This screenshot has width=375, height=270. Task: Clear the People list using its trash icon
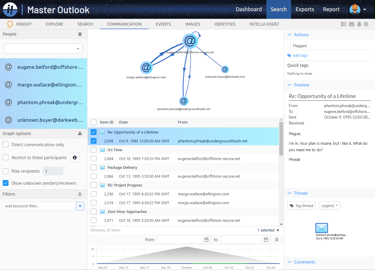[79, 34]
